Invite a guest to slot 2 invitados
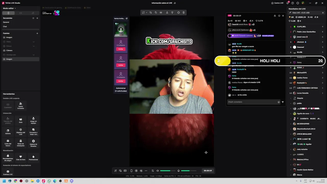Image resolution: width=327 pixels, height=184 pixels. pos(121,49)
